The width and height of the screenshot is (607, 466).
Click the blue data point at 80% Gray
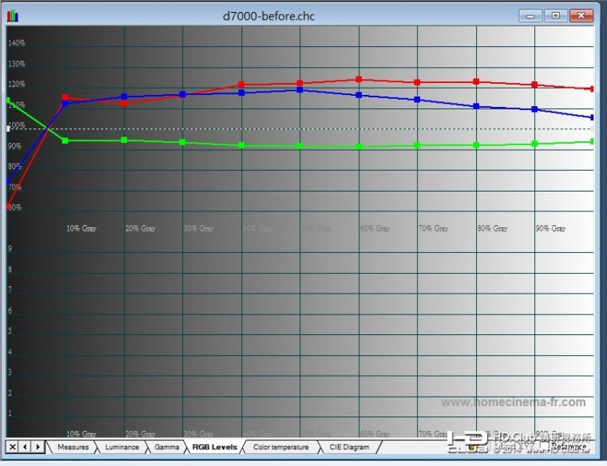click(477, 106)
